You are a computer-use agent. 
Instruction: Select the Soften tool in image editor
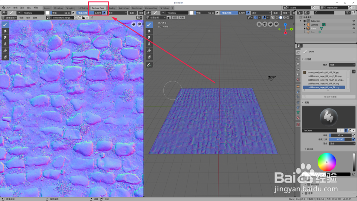5,31
